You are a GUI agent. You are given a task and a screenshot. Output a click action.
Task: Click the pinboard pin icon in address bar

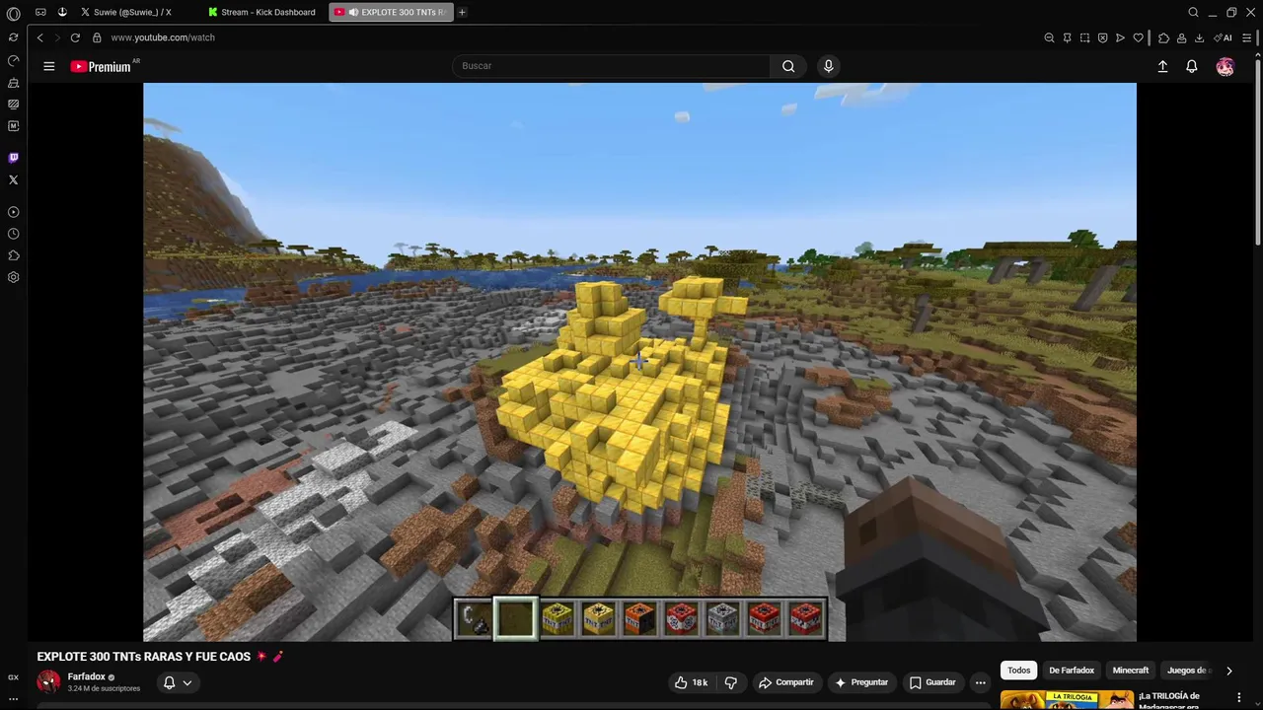pyautogui.click(x=1067, y=37)
